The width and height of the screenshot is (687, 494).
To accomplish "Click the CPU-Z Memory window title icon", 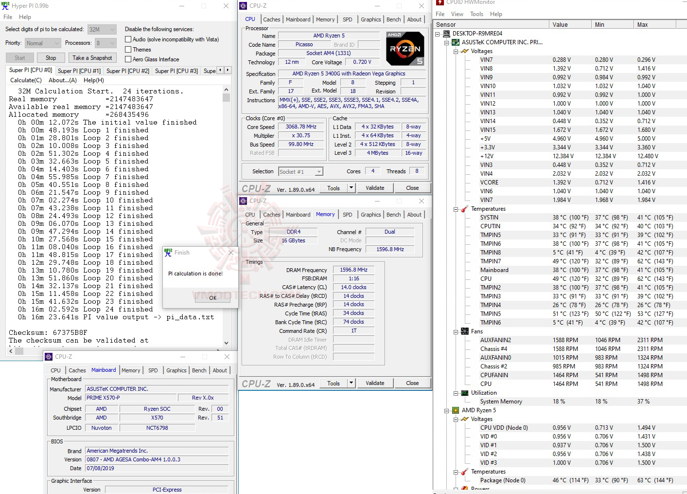I will point(243,201).
